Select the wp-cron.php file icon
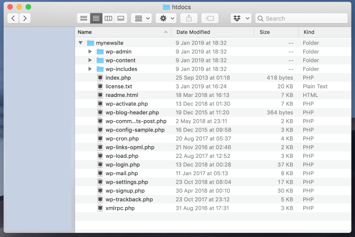Viewport: 355px width, 237px height. pos(100,139)
